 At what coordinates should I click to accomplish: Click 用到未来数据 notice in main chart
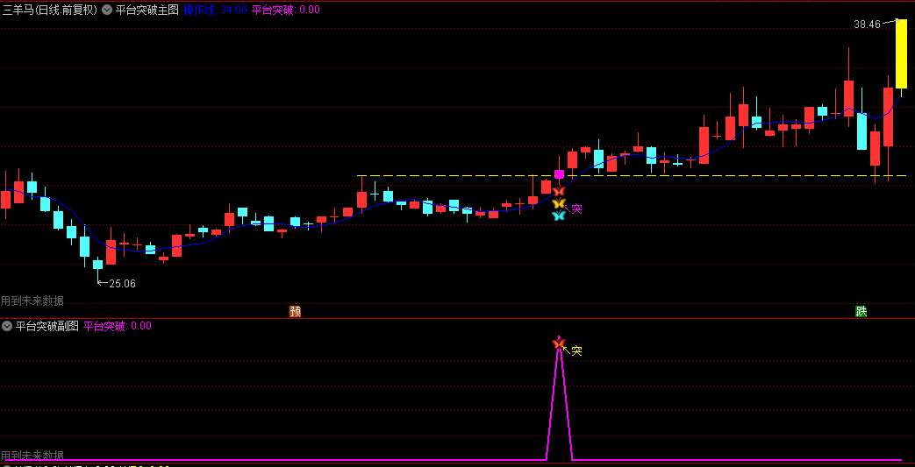[32, 301]
